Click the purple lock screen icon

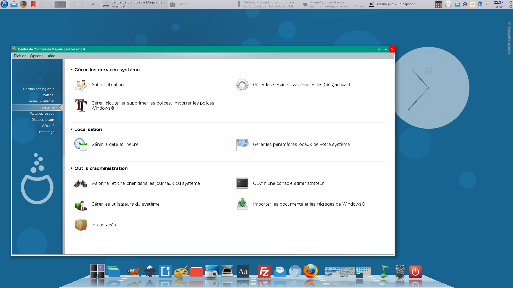[x=511, y=2]
